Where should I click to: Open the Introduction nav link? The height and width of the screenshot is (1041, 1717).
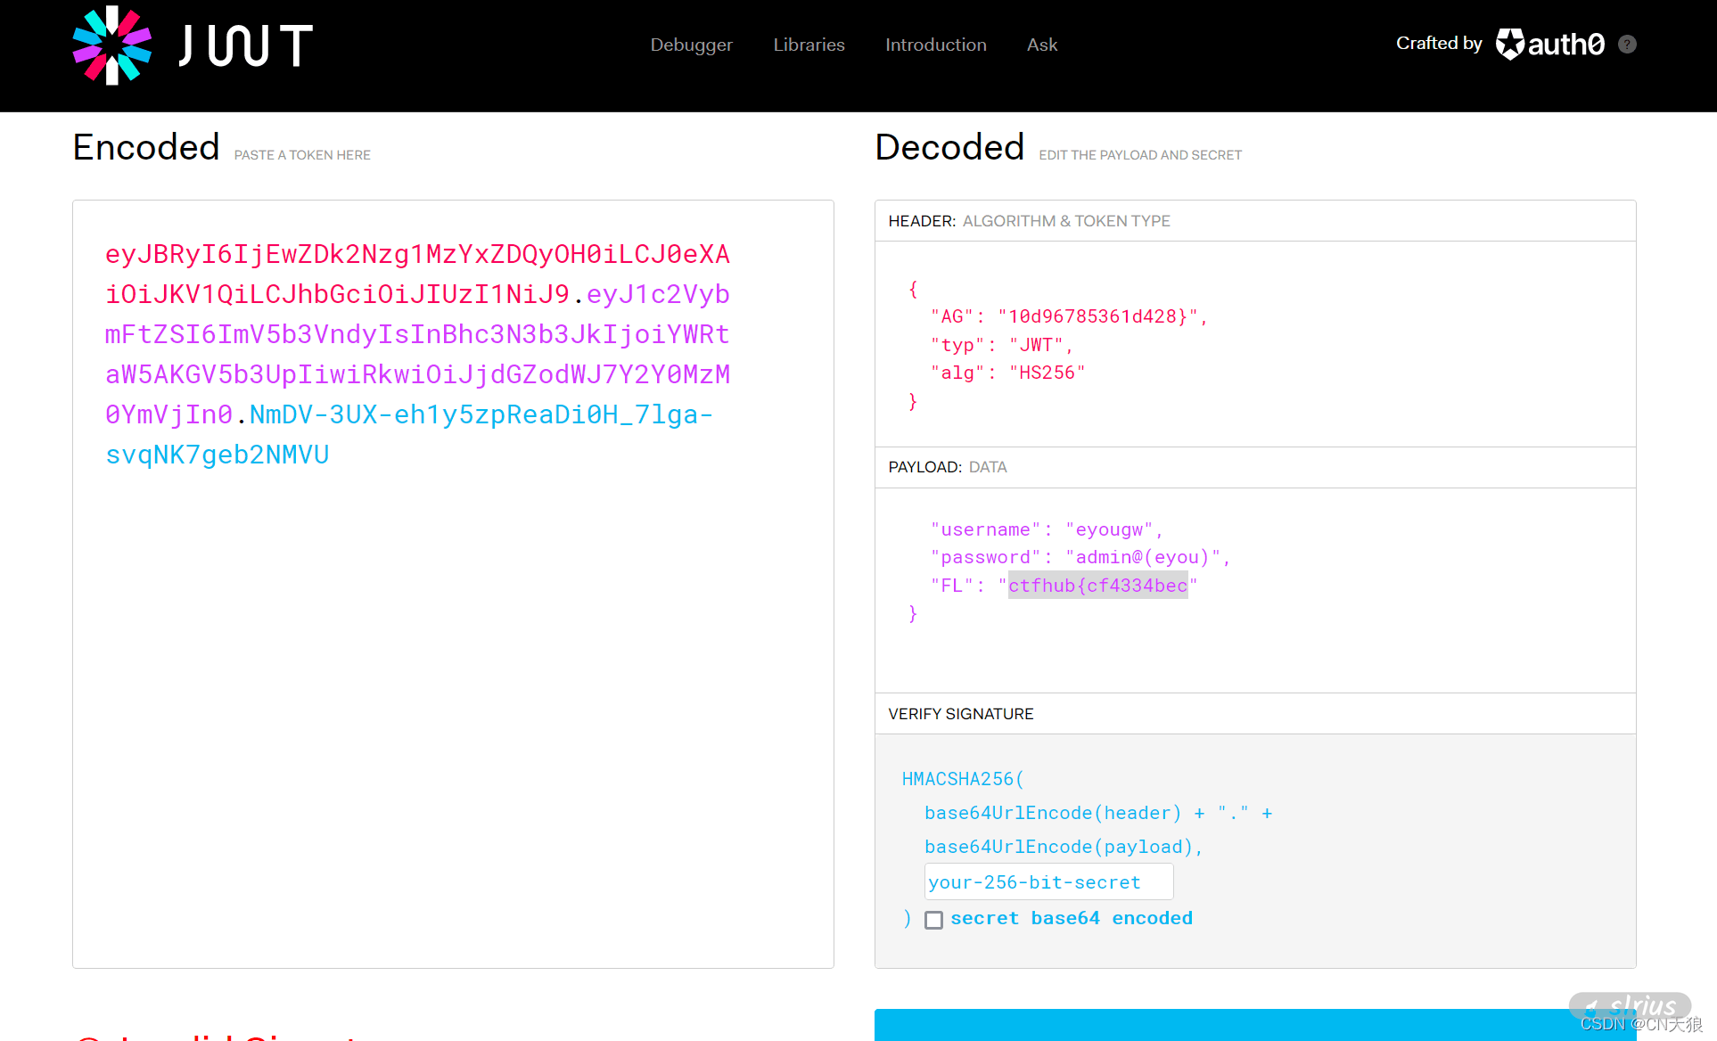(935, 45)
